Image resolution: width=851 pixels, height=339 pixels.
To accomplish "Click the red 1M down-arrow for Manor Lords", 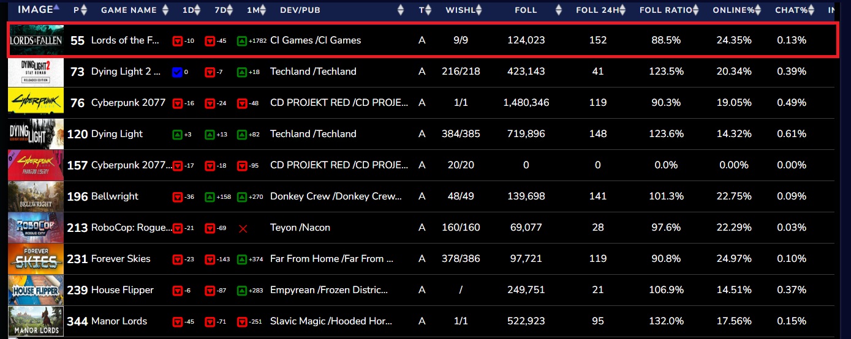I will 242,322.
